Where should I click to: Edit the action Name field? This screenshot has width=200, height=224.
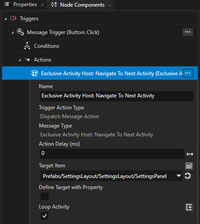(117, 96)
